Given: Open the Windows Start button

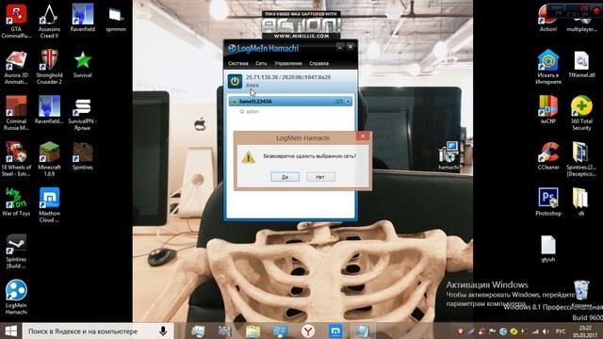Looking at the screenshot, I should [10, 331].
